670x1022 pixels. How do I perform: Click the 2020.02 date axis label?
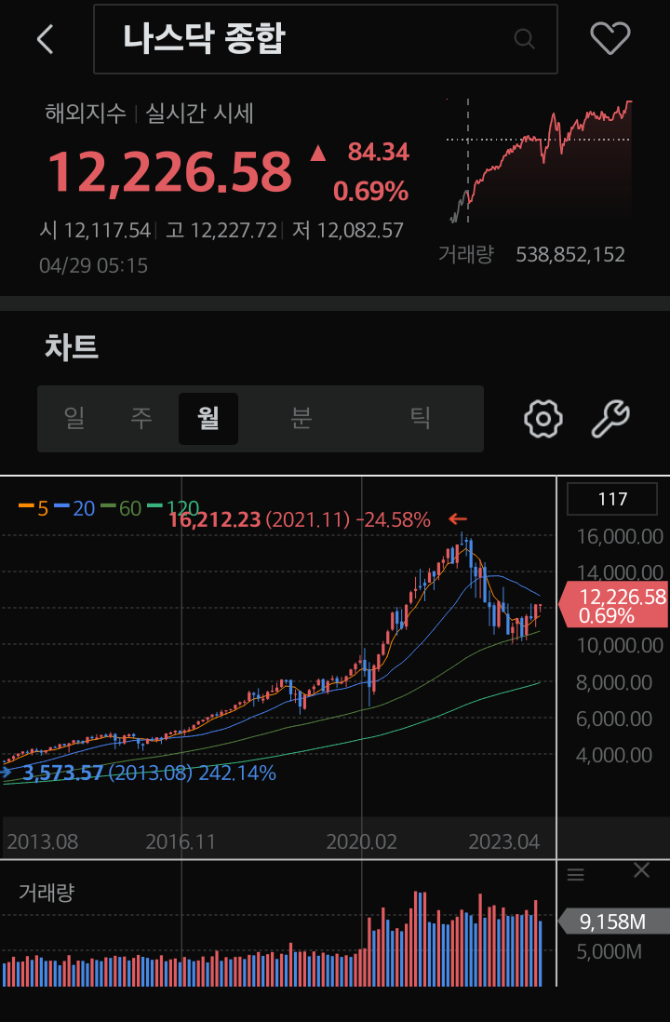tap(361, 841)
